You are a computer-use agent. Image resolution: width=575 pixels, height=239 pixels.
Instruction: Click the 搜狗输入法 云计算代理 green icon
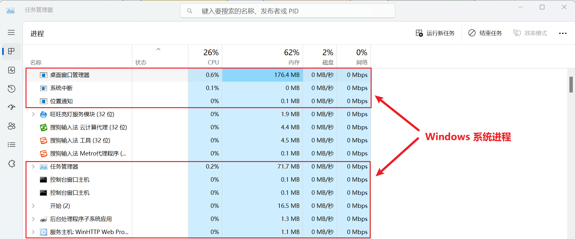pos(44,127)
